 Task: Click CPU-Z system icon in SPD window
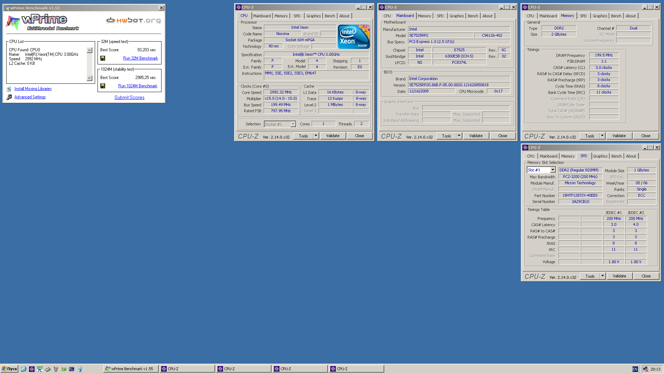[x=525, y=148]
